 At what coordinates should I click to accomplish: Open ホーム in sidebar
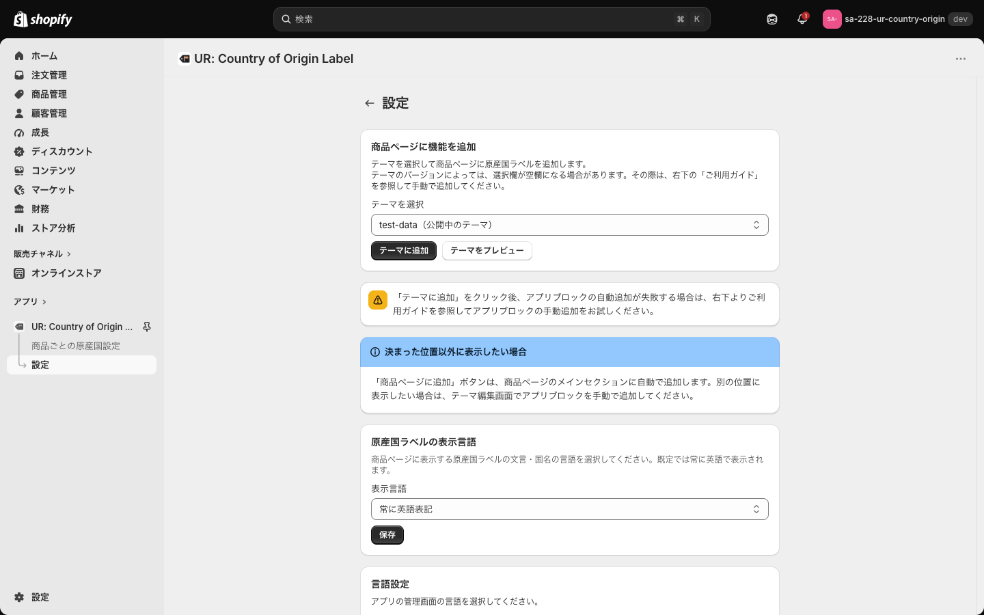click(x=81, y=56)
